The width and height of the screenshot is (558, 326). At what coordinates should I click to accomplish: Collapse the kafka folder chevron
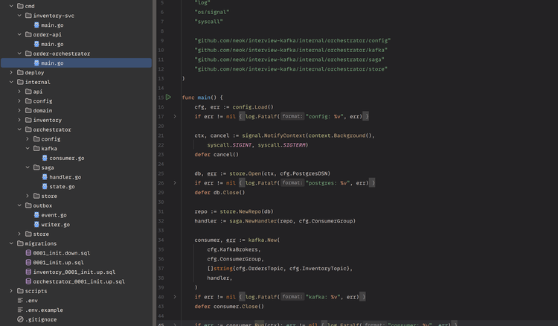(28, 148)
